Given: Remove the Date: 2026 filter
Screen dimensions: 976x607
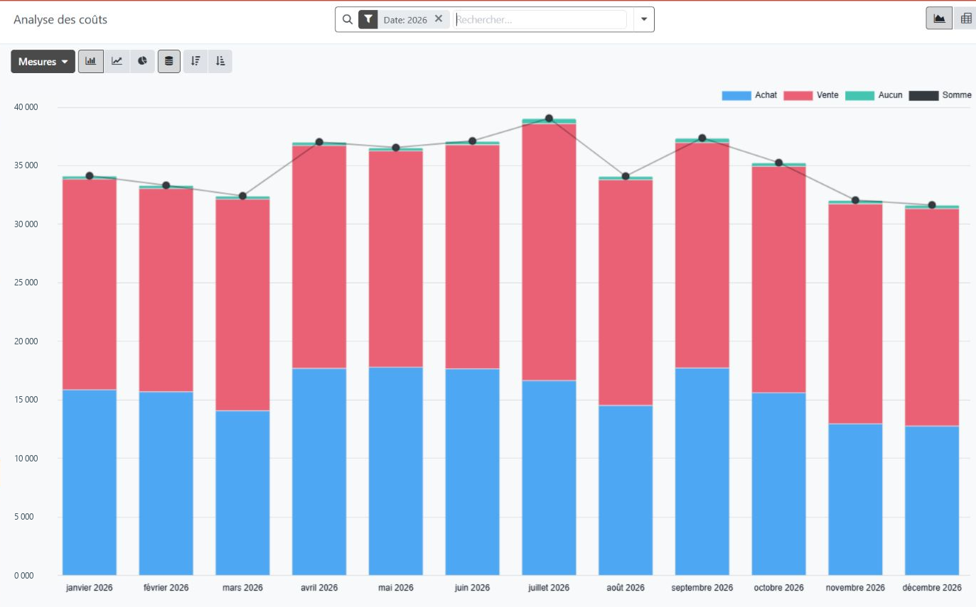Looking at the screenshot, I should [x=439, y=19].
